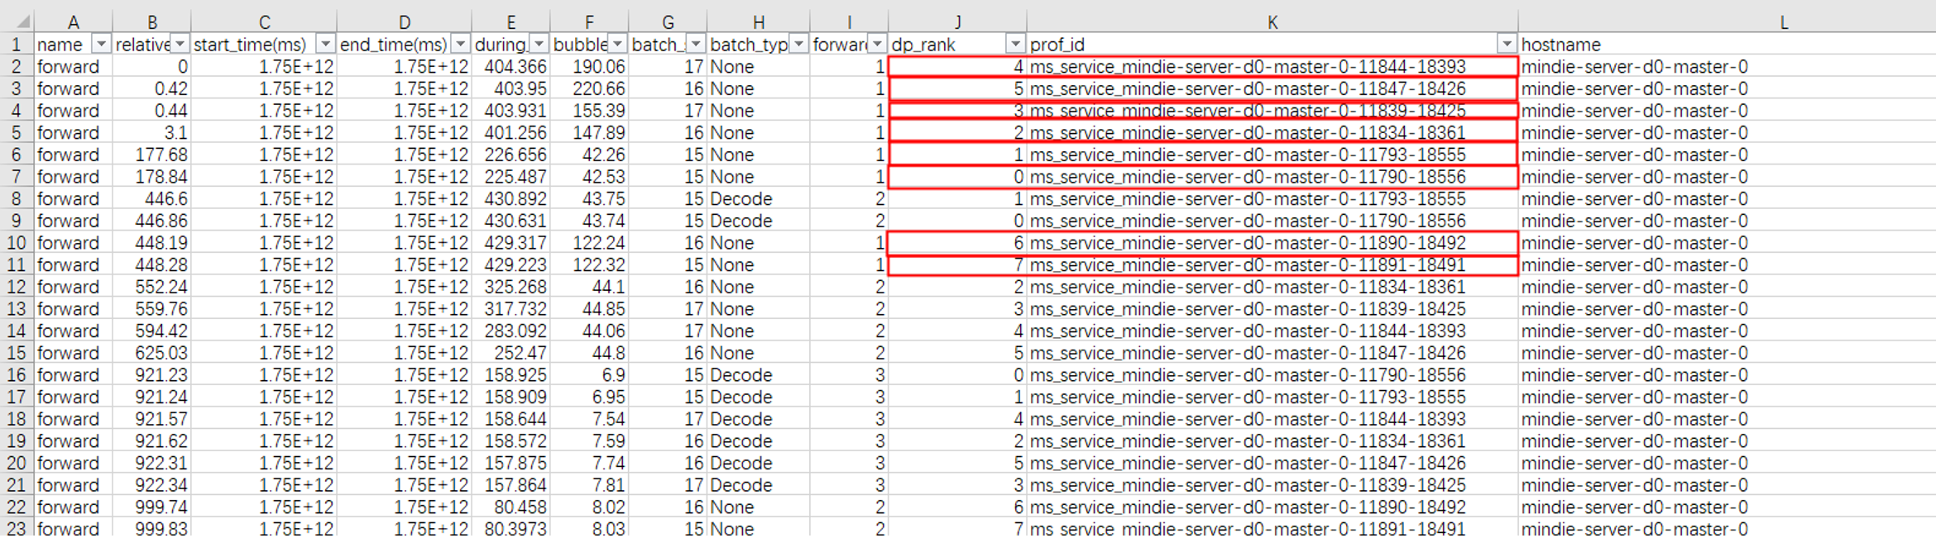Select row 10 header
Viewport: 1936px width, 538px height.
[17, 243]
